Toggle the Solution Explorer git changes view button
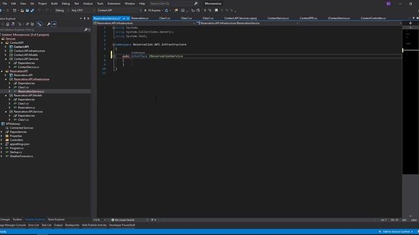The width and height of the screenshot is (419, 235). 39,24
